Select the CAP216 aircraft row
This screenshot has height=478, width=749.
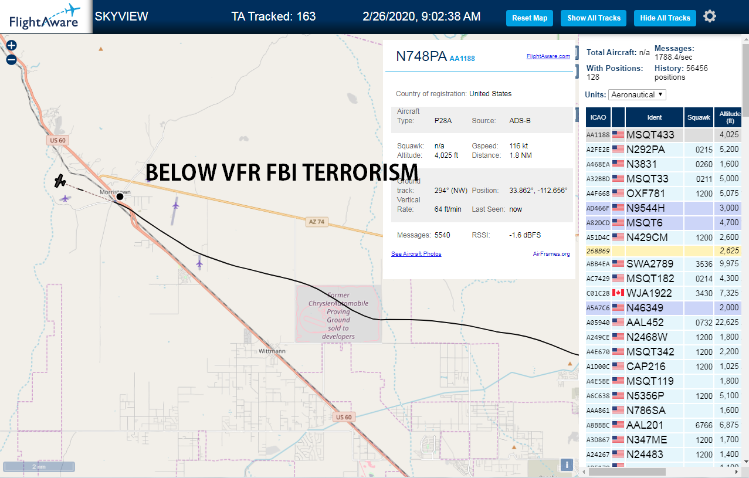pos(664,367)
